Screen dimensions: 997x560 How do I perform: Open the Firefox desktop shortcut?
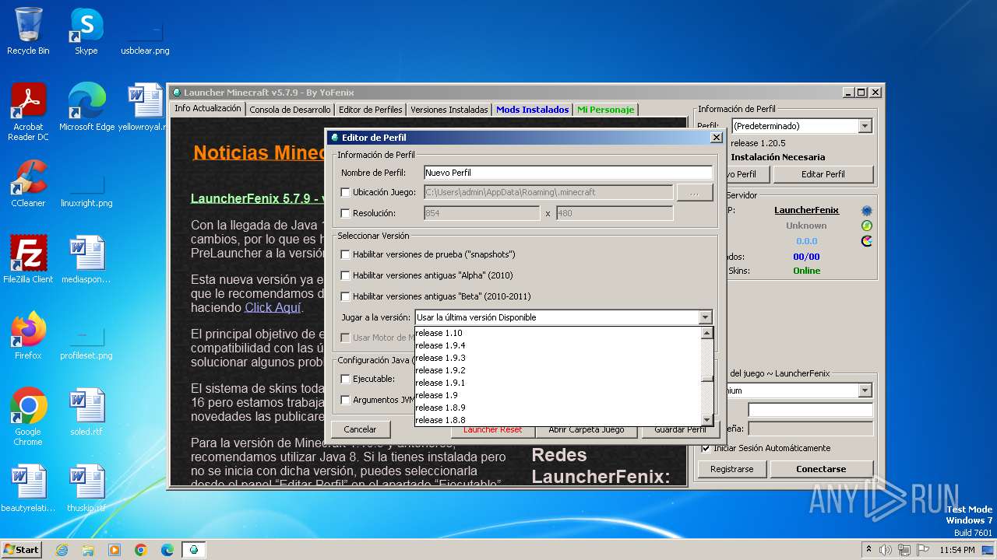point(28,336)
